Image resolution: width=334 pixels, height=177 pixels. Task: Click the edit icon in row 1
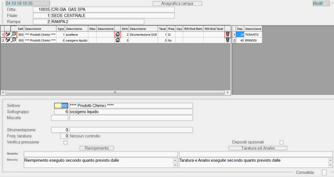tap(8, 34)
